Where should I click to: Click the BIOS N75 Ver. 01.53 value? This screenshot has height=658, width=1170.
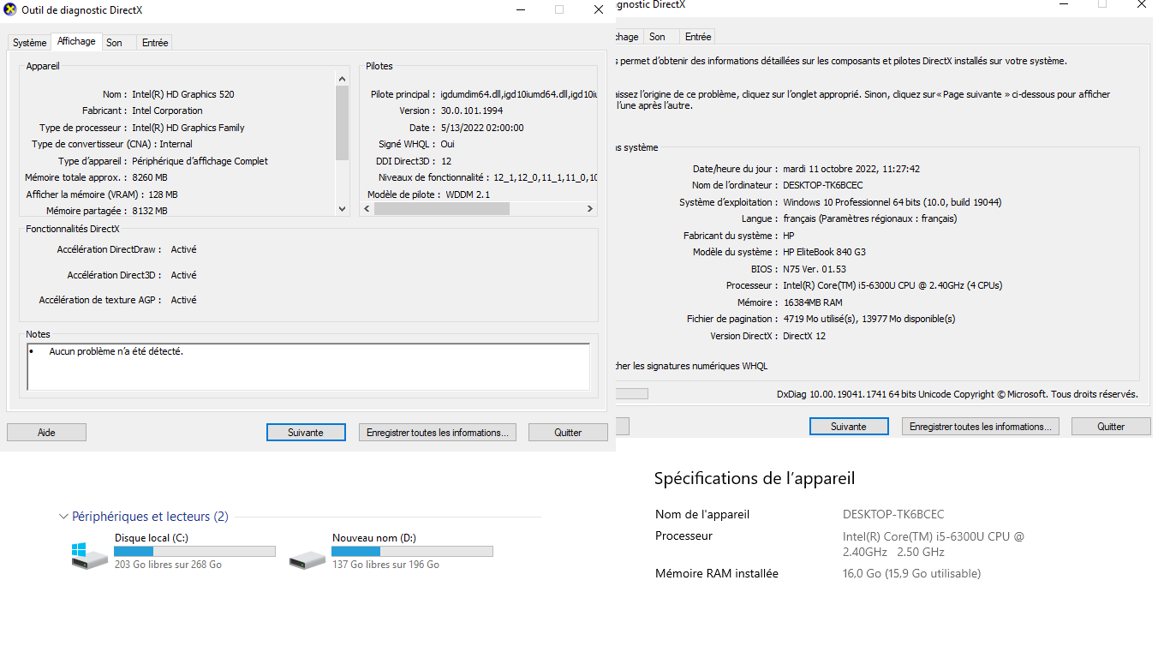click(815, 269)
